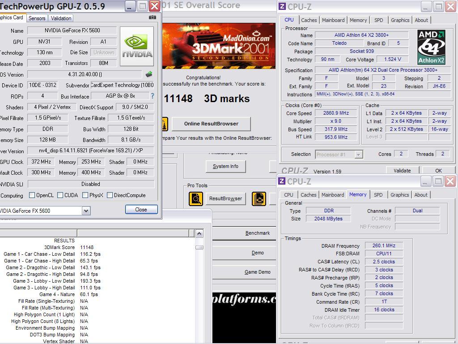Toggle the DirectCompute checkbox

[110, 195]
